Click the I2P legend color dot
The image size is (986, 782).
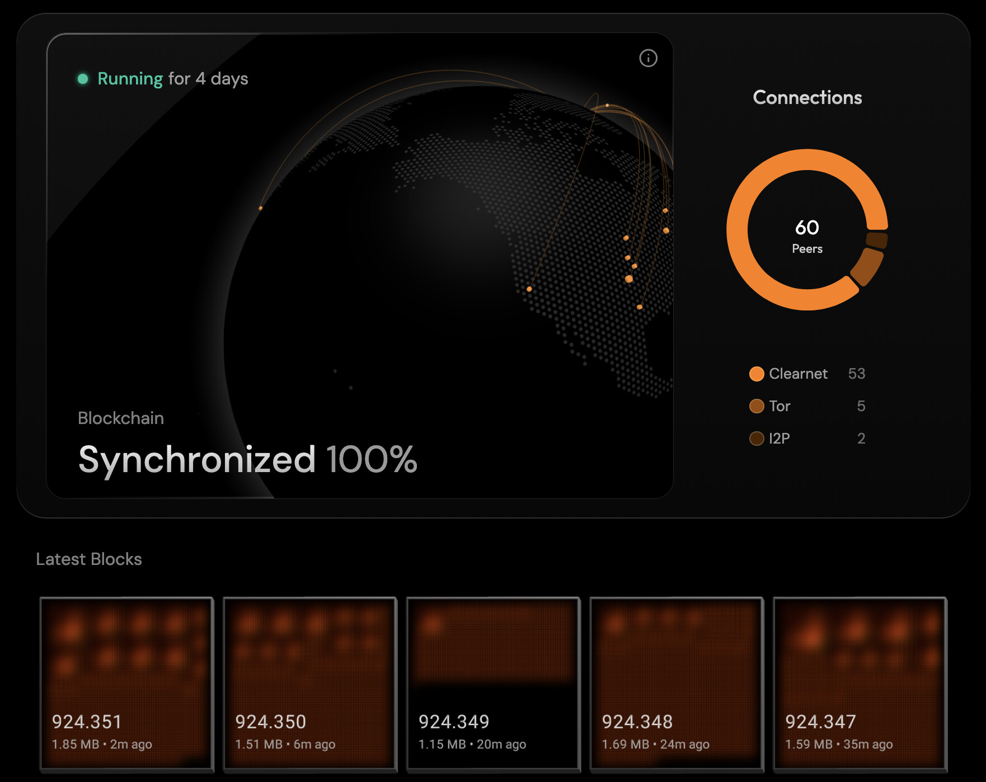click(x=757, y=439)
